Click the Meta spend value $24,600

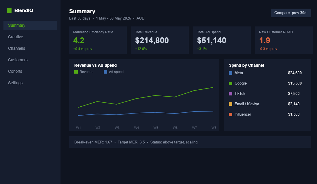295,73
